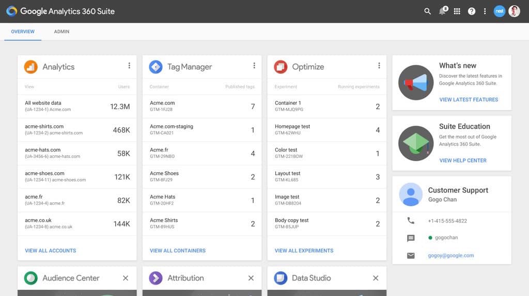Open the user profile photo
Image resolution: width=529 pixels, height=296 pixels.
pyautogui.click(x=514, y=11)
